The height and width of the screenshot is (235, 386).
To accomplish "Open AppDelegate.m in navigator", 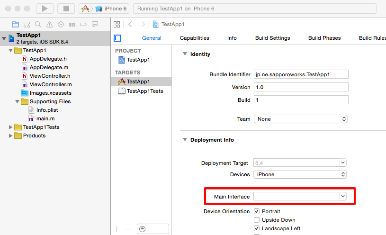I will [x=49, y=67].
